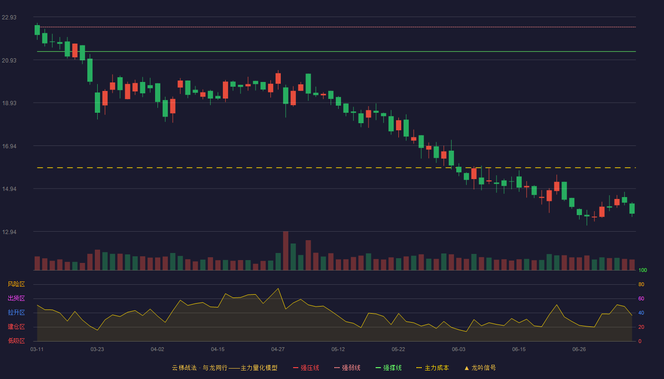Click the 低吸区 zone label

tap(16, 341)
